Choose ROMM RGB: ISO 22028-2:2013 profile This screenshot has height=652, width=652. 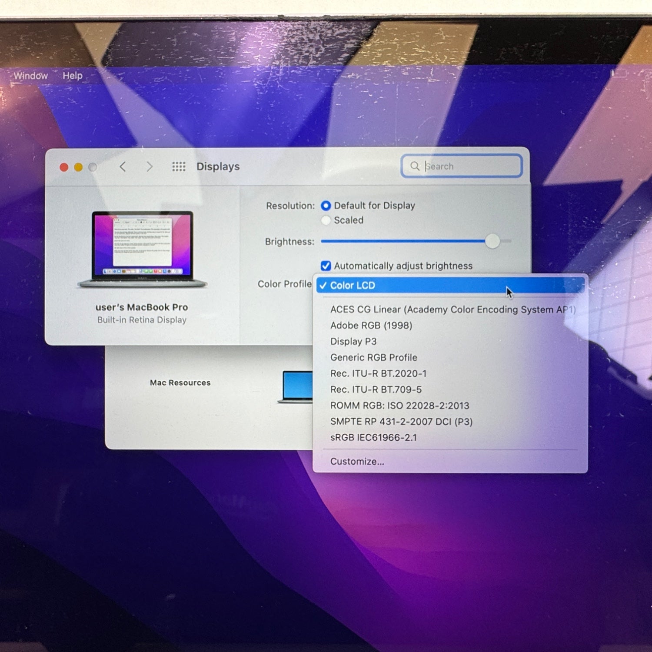coord(450,406)
